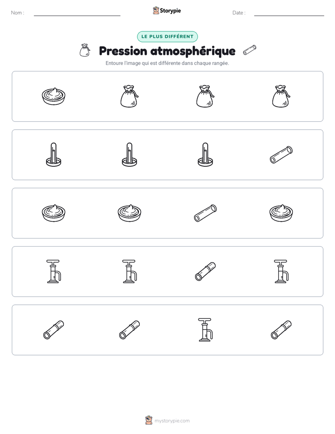Click the sack icon left of title
Screen dimensions: 335x434
[x=85, y=51]
